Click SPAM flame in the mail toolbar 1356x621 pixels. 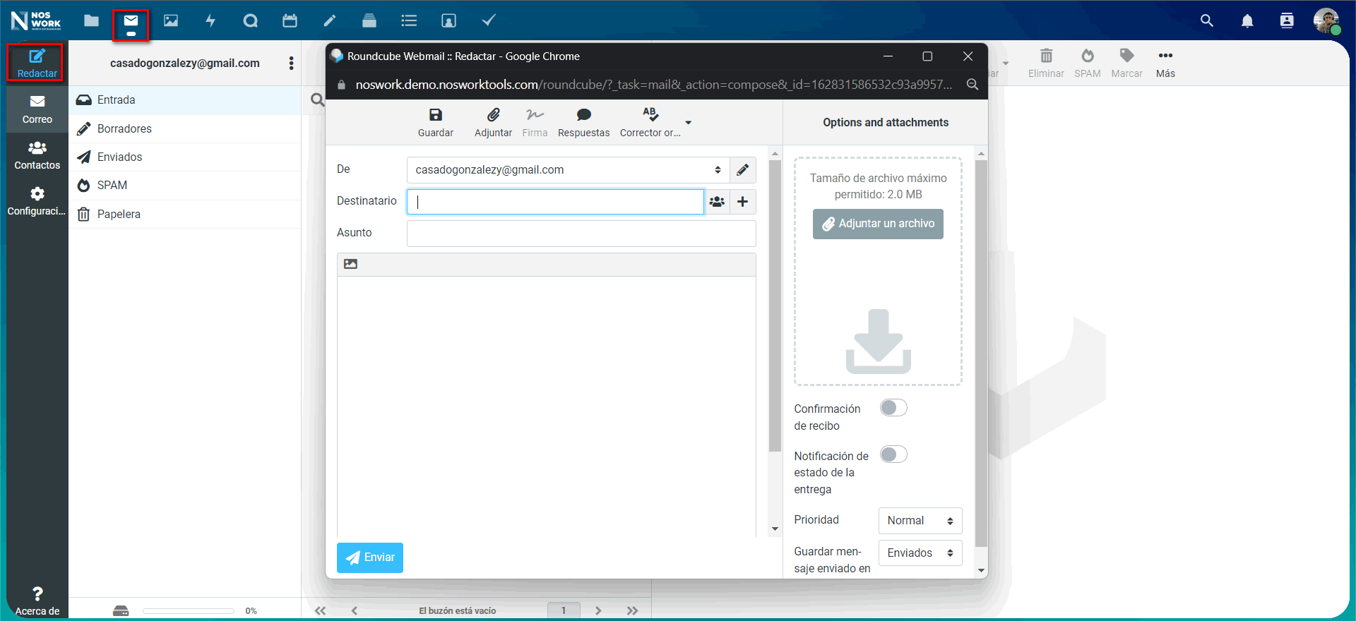[1088, 63]
